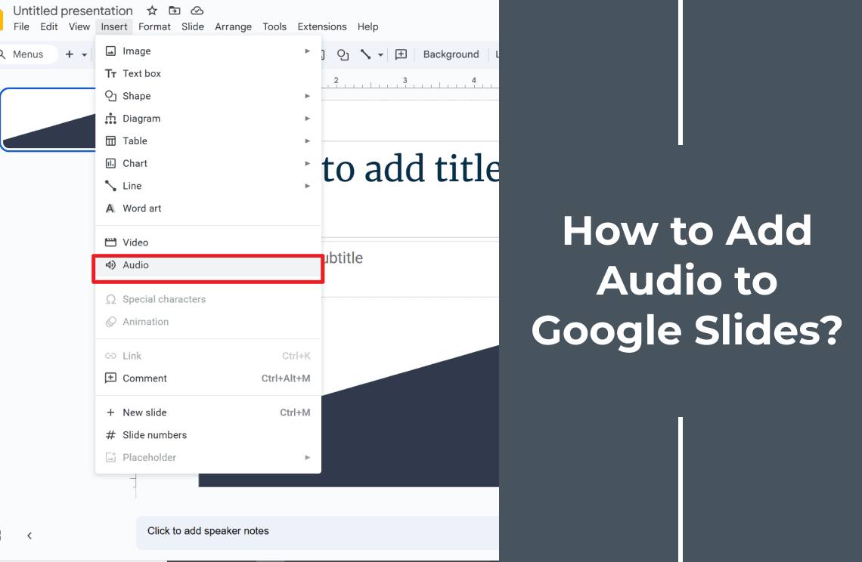Choose Shape from Insert menu
The width and height of the screenshot is (862, 562).
(x=208, y=96)
